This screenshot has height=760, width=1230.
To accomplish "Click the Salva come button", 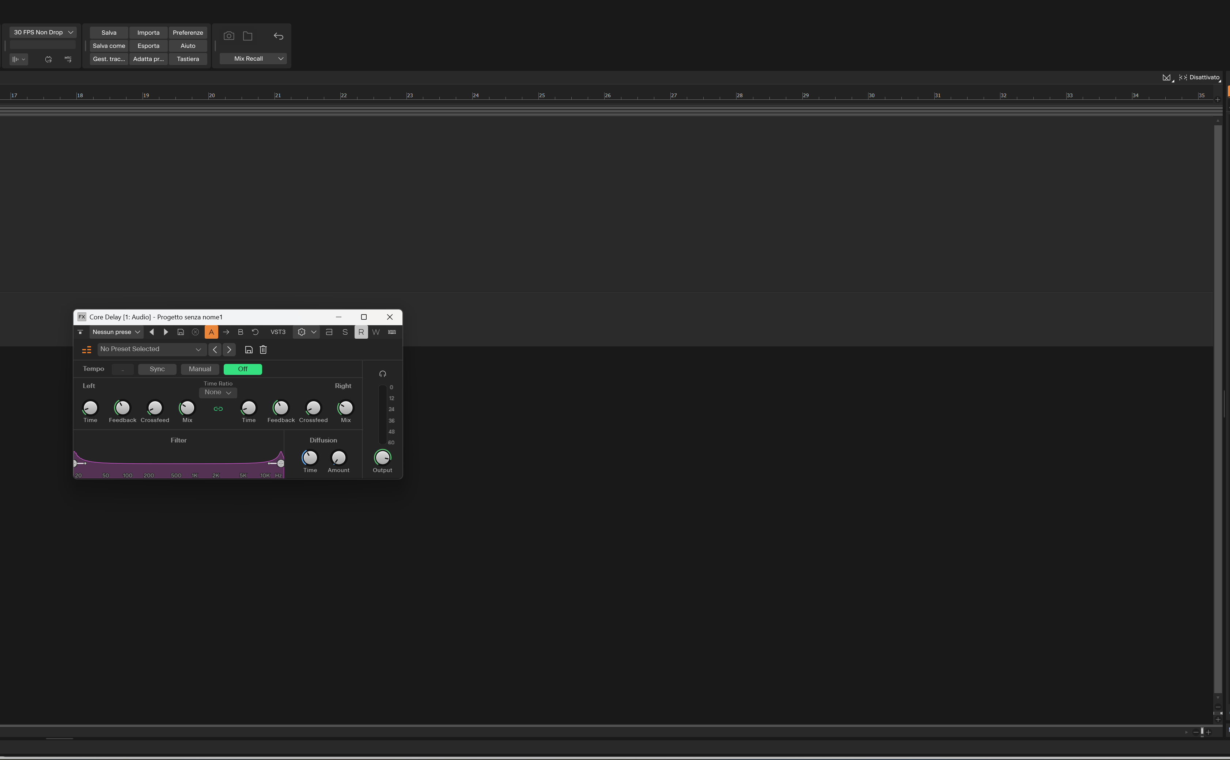I will (109, 46).
